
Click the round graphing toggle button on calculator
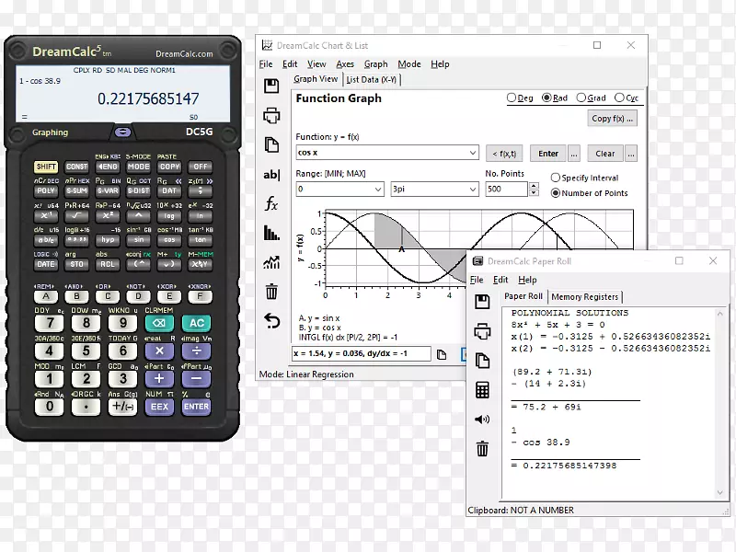pos(123,132)
